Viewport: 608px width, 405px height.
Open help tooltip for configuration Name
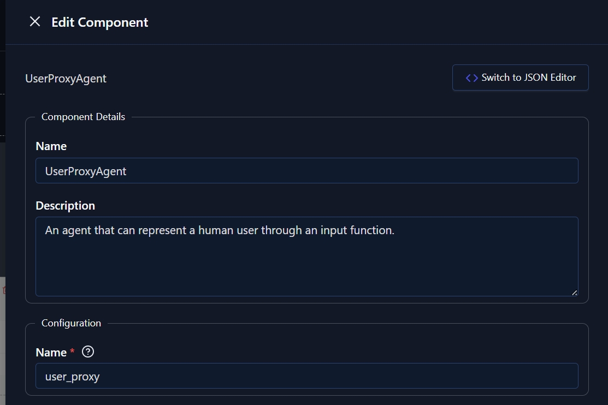[88, 352]
